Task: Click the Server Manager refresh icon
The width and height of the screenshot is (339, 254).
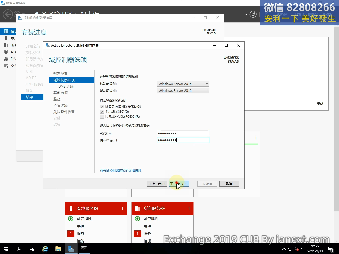Action: click(253, 14)
